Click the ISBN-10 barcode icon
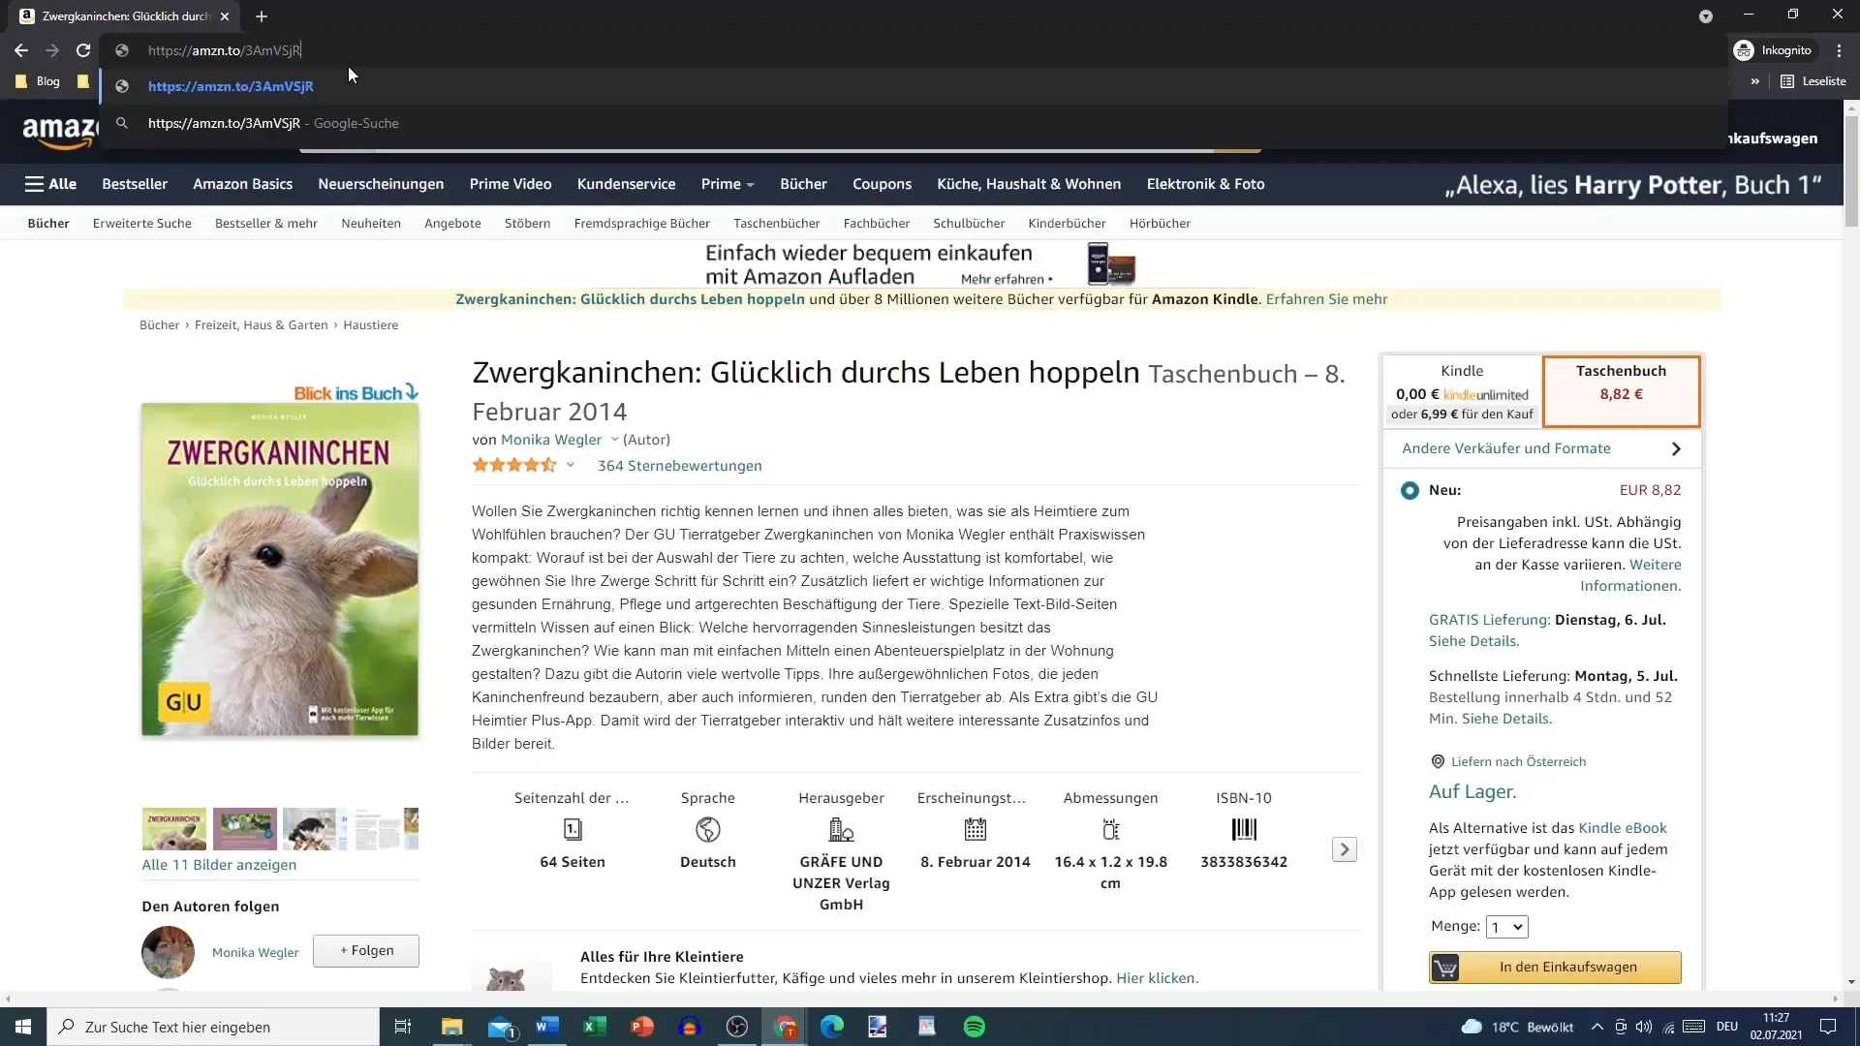 coord(1244,830)
